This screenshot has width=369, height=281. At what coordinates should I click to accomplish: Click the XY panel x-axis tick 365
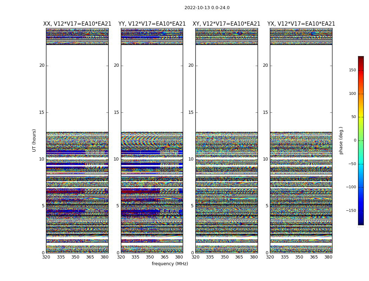click(x=239, y=257)
